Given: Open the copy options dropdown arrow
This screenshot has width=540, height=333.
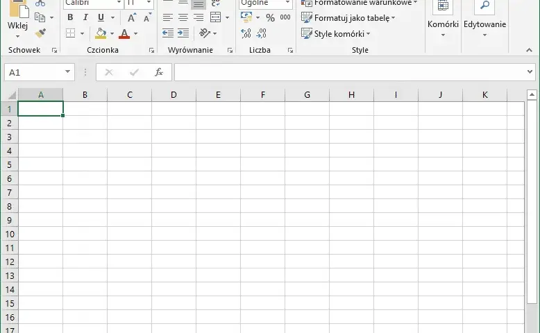Looking at the screenshot, I should pyautogui.click(x=51, y=17).
